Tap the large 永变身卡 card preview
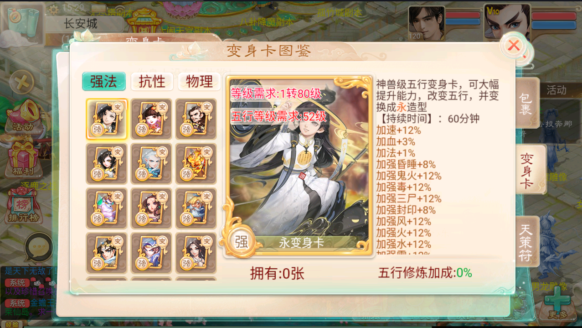582x328 pixels. [x=298, y=165]
